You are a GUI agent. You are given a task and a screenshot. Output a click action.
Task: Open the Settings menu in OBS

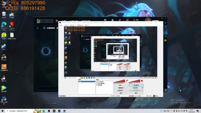66,25
